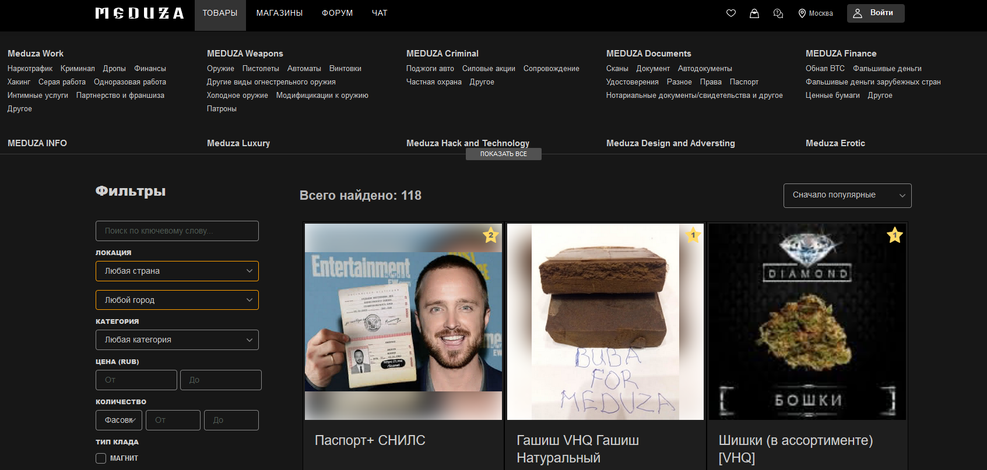Open the ЧАТ tab
987x470 pixels.
(380, 13)
